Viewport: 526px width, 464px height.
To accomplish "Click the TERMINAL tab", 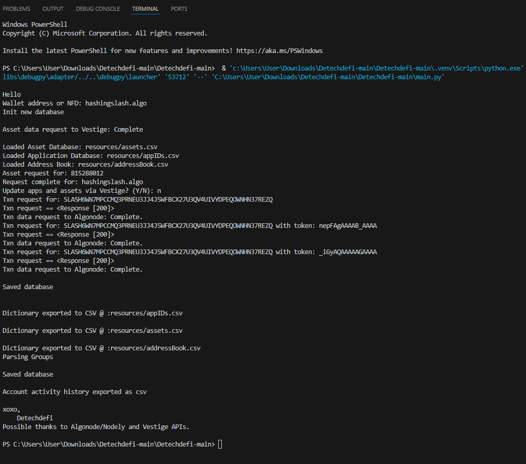I will (x=145, y=9).
